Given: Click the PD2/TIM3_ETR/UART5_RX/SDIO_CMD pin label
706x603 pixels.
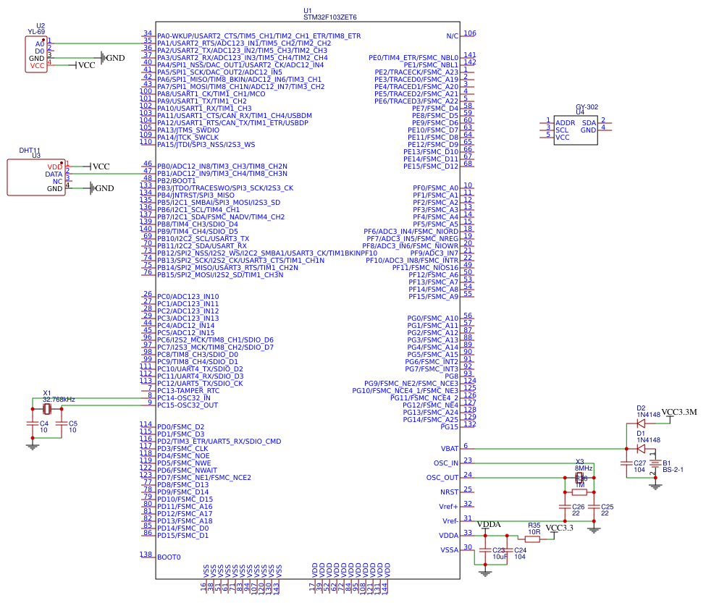Looking at the screenshot, I should (x=219, y=442).
